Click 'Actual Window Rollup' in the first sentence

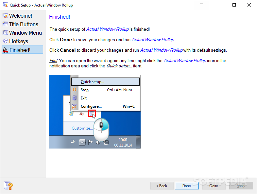107,29
